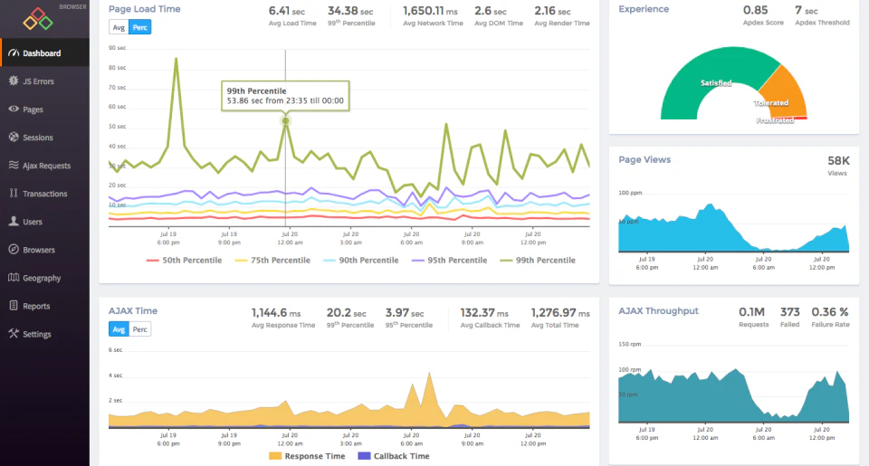869x466 pixels.
Task: Click the Geography map icon
Action: (x=14, y=278)
